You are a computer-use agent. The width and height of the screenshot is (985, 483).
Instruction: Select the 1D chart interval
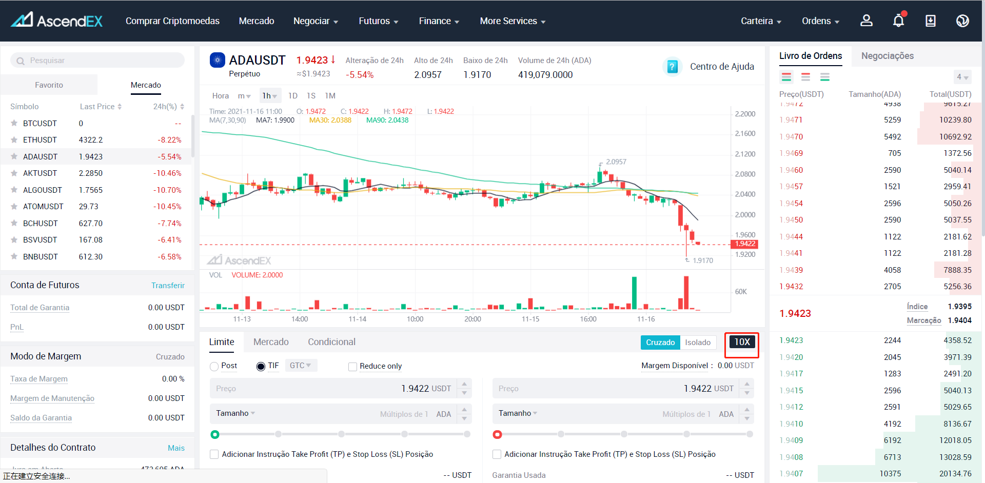pos(293,96)
